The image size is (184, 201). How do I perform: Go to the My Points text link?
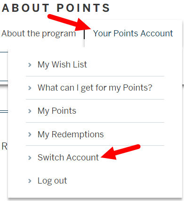tap(57, 111)
